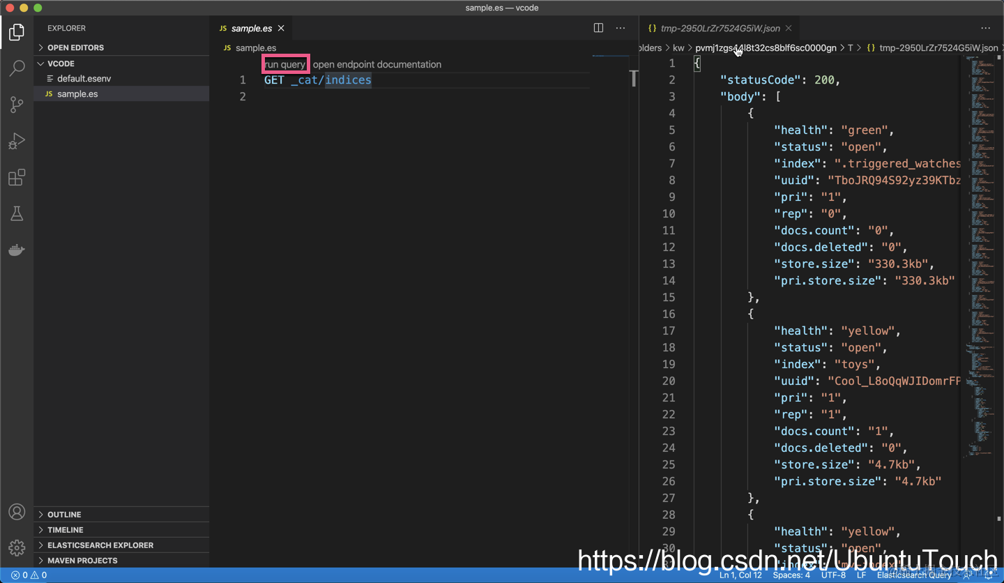Collapse the VCODE folder section
Screen dimensions: 1004x583
(121, 63)
